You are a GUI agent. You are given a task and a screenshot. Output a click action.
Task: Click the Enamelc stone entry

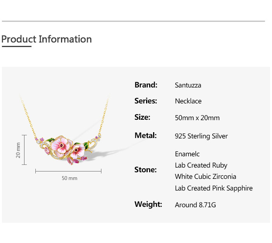pyautogui.click(x=187, y=154)
